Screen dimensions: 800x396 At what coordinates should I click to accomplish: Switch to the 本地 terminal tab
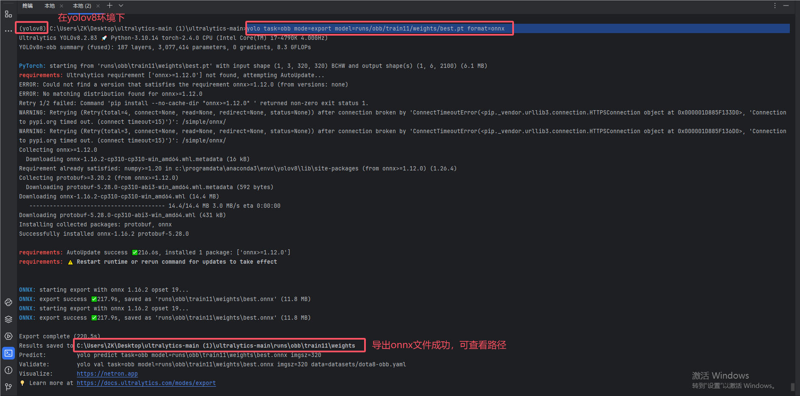pyautogui.click(x=50, y=6)
